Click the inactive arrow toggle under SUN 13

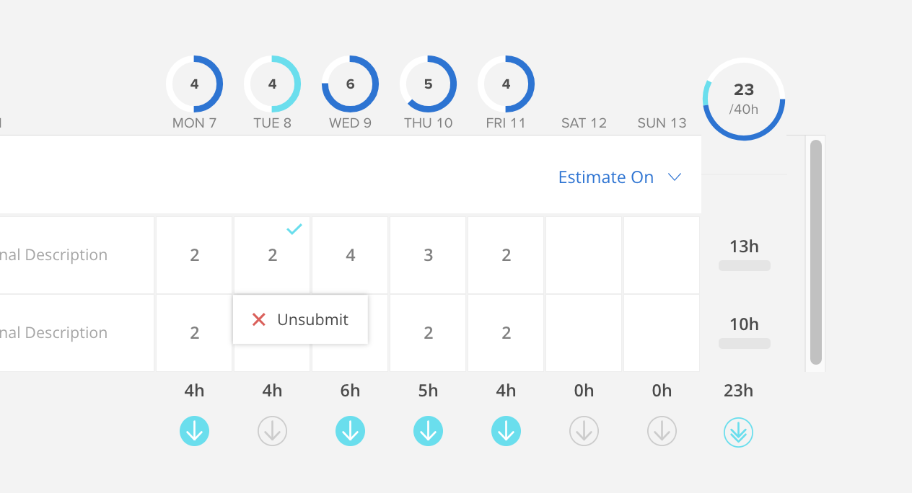pyautogui.click(x=662, y=431)
